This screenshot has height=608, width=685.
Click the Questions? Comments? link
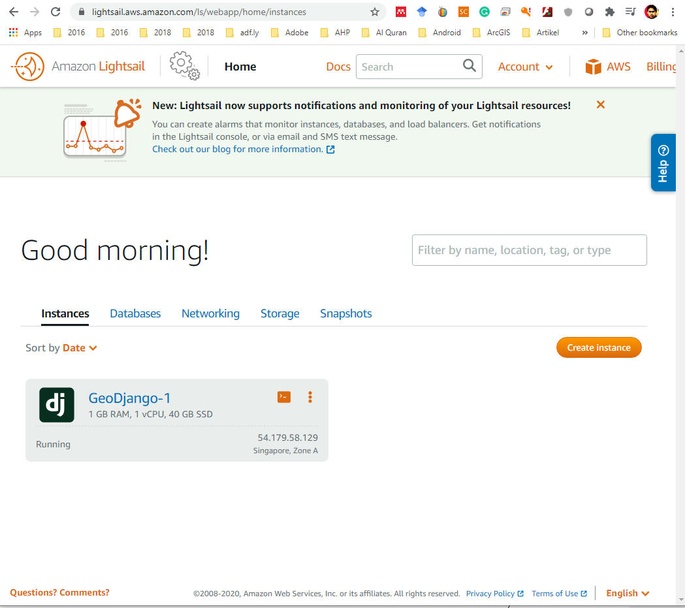coord(60,593)
